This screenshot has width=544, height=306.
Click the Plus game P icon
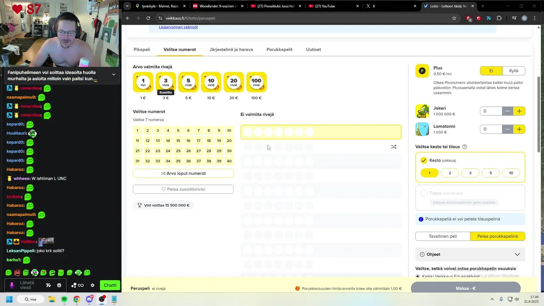422,71
